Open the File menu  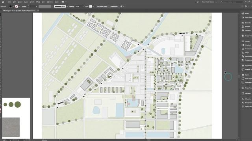(9, 2)
